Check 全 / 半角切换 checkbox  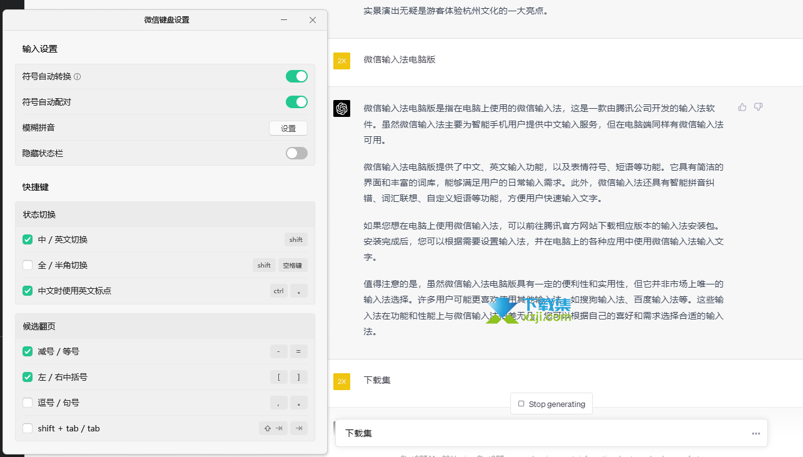click(x=28, y=265)
